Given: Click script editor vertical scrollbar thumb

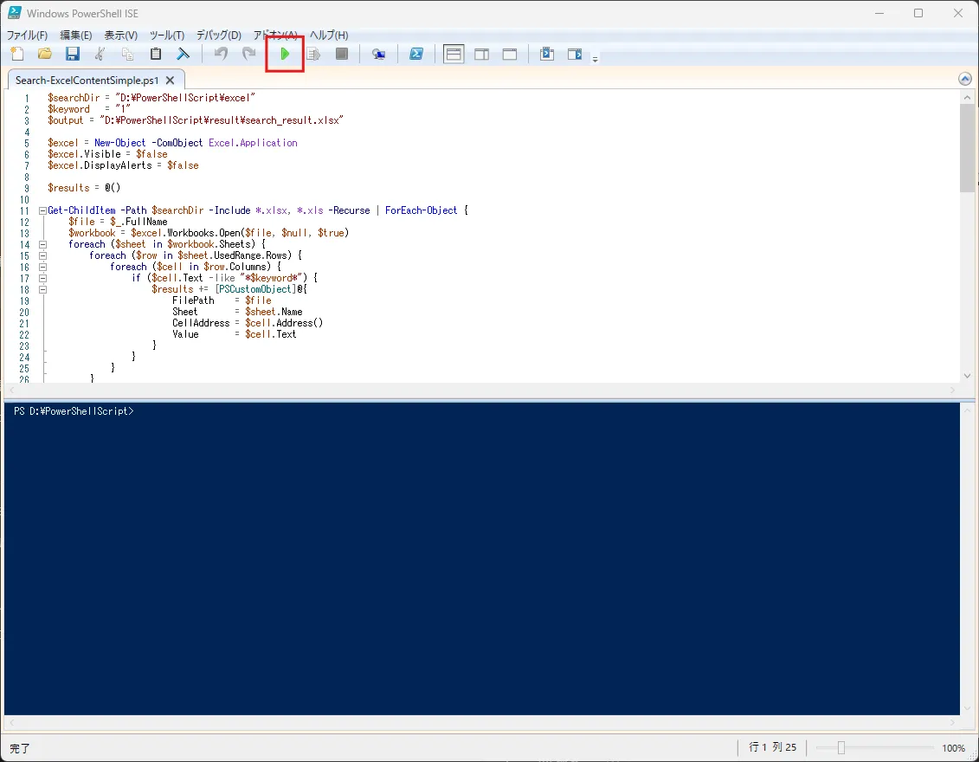Looking at the screenshot, I should coord(967,148).
